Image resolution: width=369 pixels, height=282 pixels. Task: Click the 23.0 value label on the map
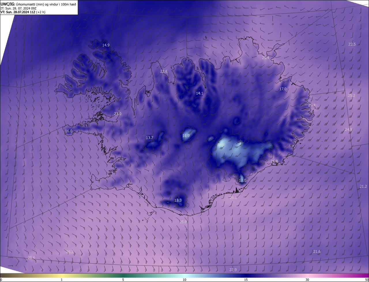118,114
